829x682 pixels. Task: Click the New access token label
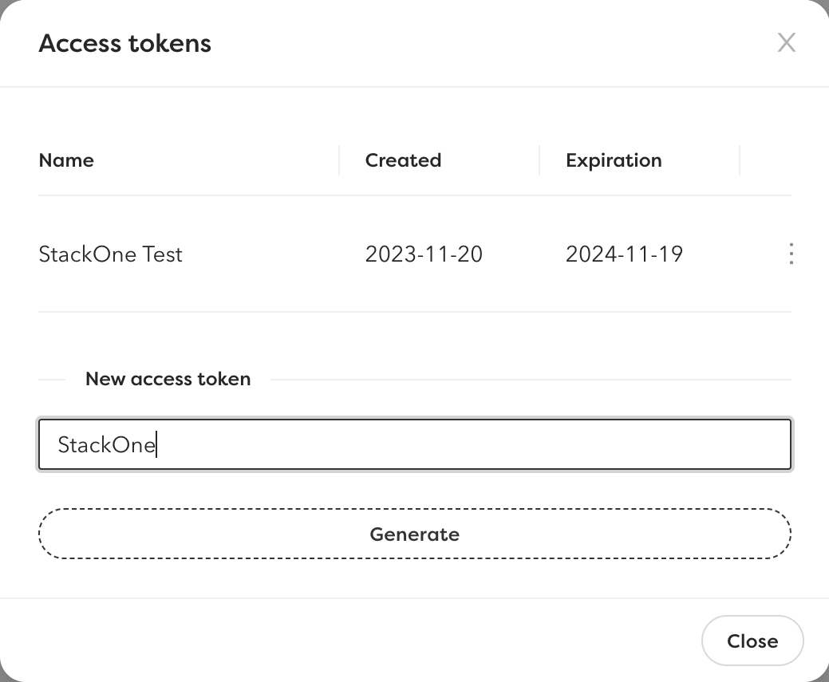[168, 379]
